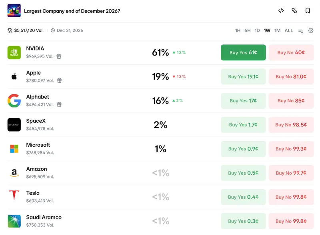Buy No 99.3¢ for Microsoft

tap(291, 149)
